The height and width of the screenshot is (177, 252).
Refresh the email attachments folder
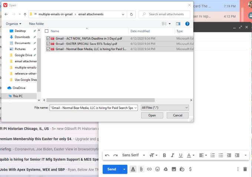pyautogui.click(x=131, y=14)
